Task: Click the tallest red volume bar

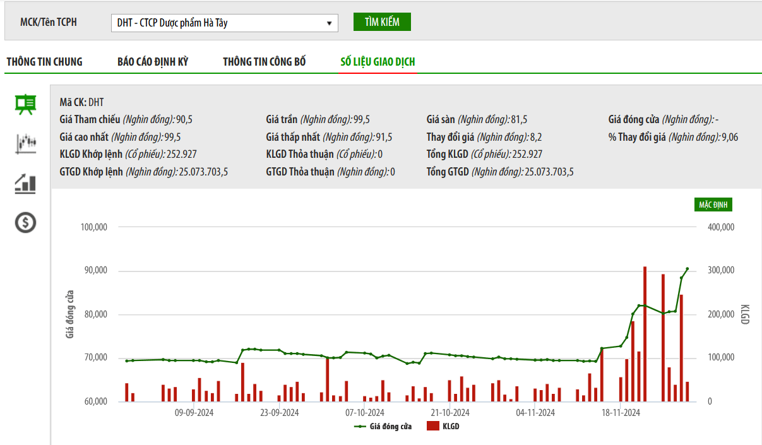Action: [645, 335]
